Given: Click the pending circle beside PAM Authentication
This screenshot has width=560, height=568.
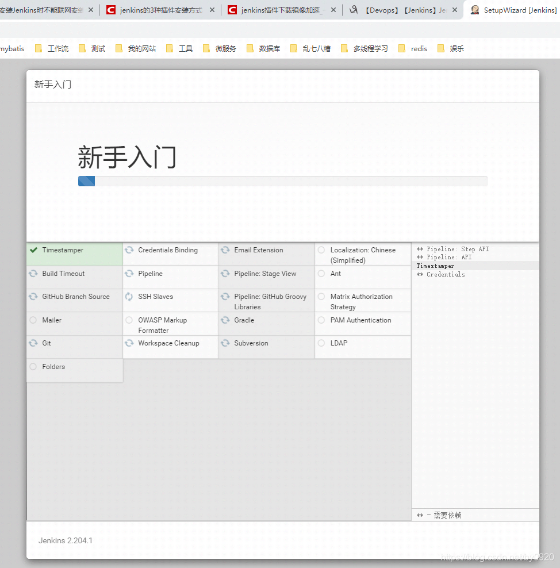Looking at the screenshot, I should coord(321,320).
